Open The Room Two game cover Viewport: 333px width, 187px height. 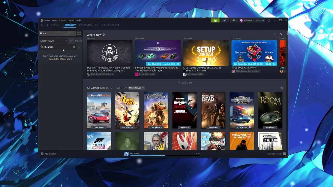click(x=270, y=110)
